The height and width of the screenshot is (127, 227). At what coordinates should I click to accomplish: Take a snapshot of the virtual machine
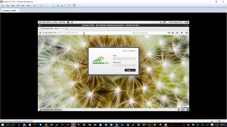[46, 6]
